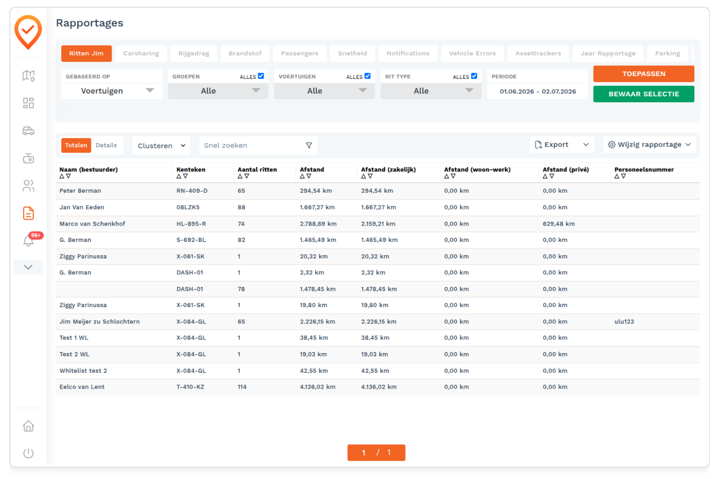Viewport: 719px width, 479px height.
Task: Open Rit type Alle dropdown
Action: click(x=431, y=91)
